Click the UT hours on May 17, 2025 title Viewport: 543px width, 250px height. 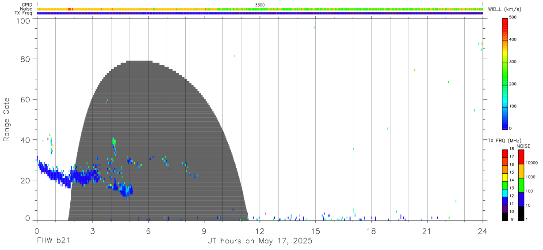tap(260, 241)
